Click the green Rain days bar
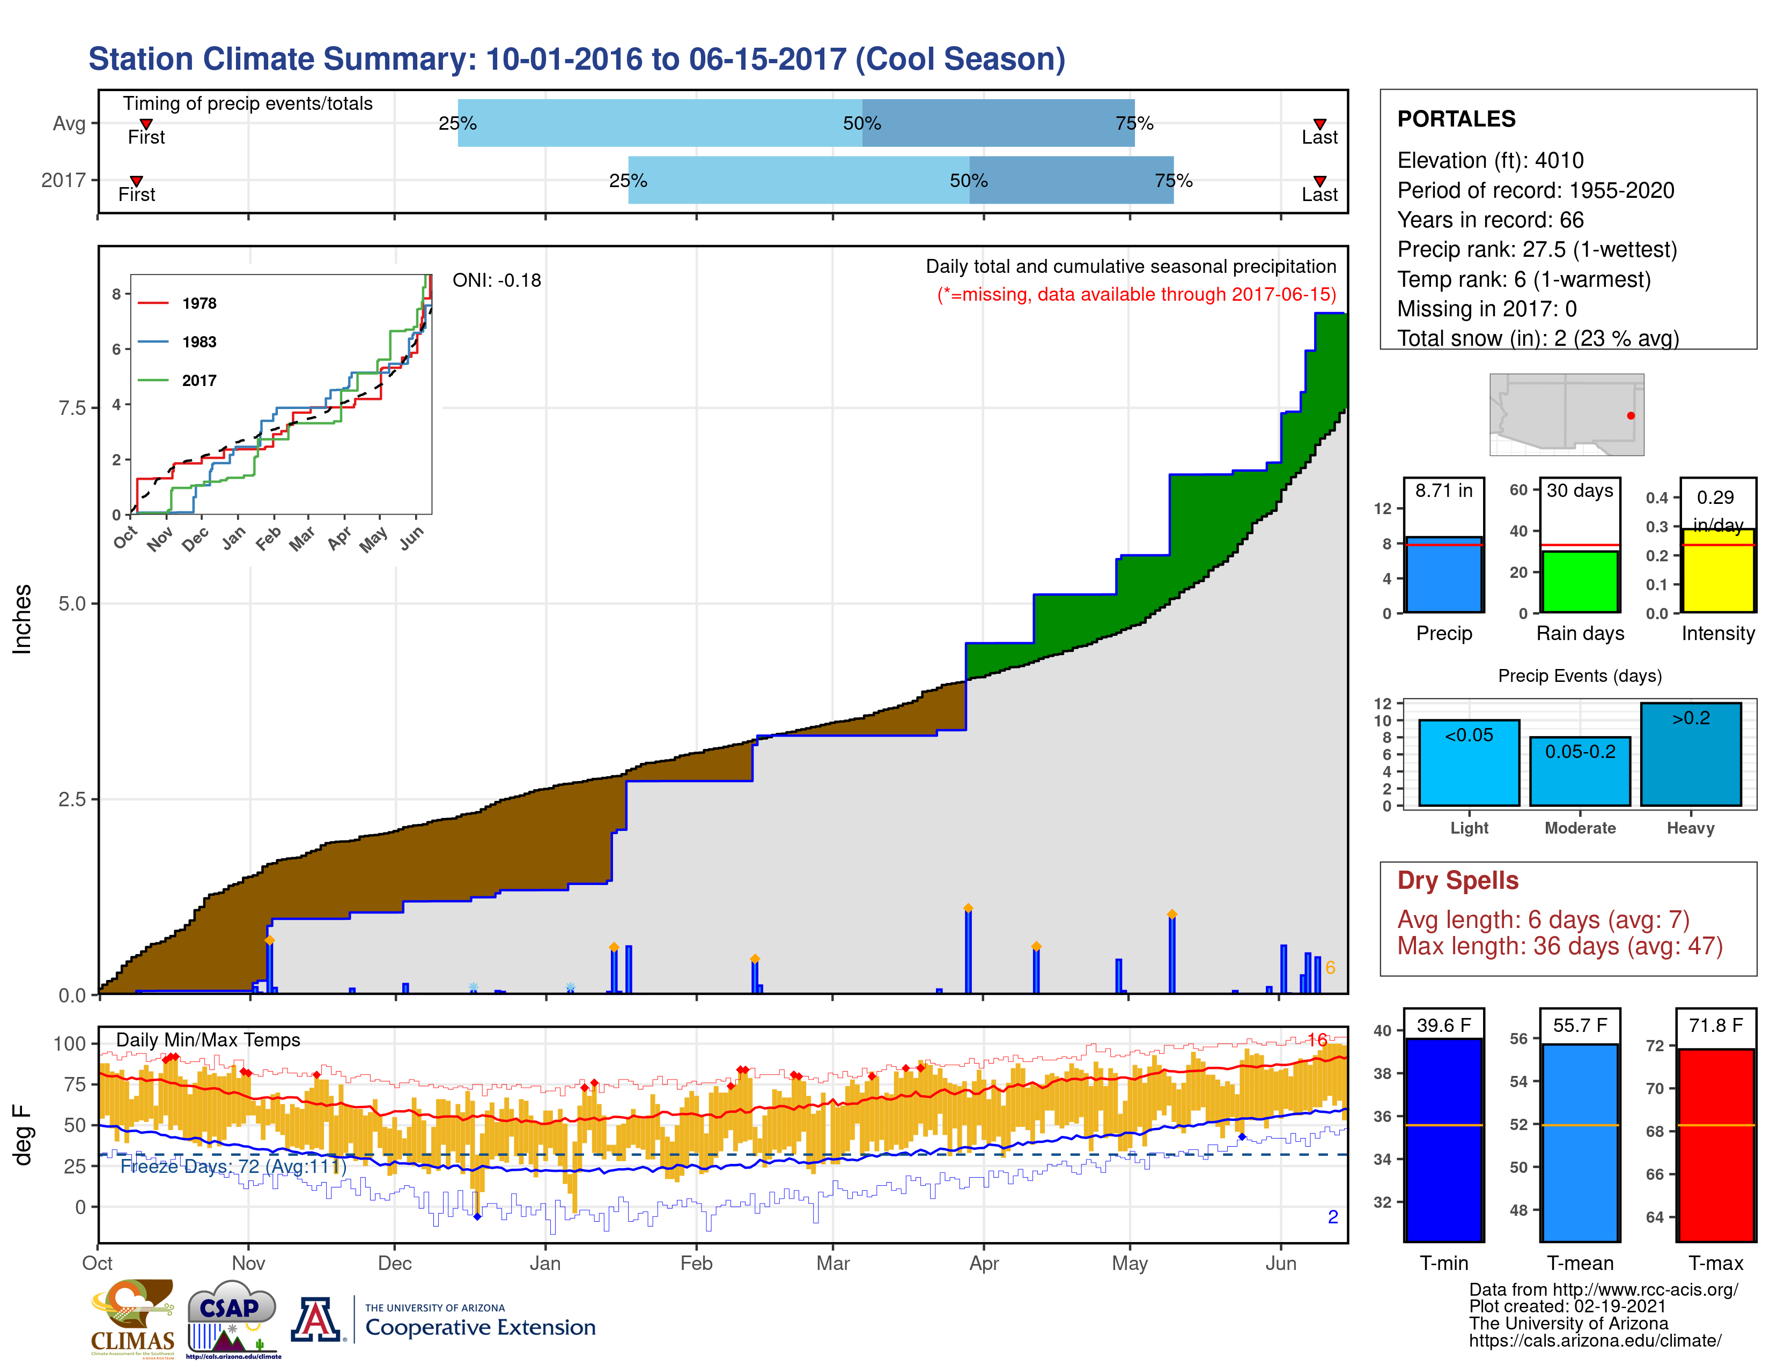The width and height of the screenshot is (1770, 1367). pos(1580,582)
